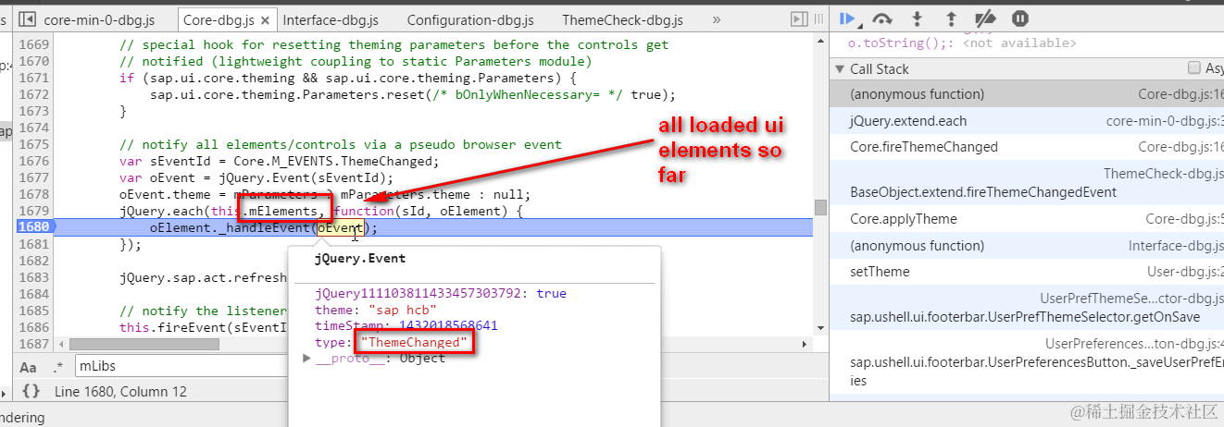The width and height of the screenshot is (1224, 427).
Task: Step over the next function call
Action: 882,18
